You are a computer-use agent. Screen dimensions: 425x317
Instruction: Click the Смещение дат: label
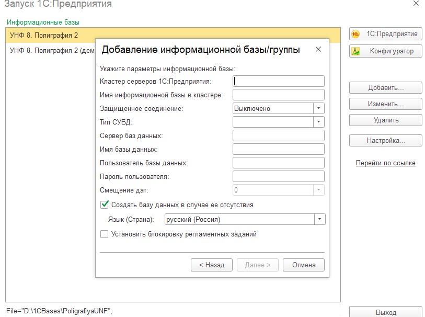click(x=124, y=190)
